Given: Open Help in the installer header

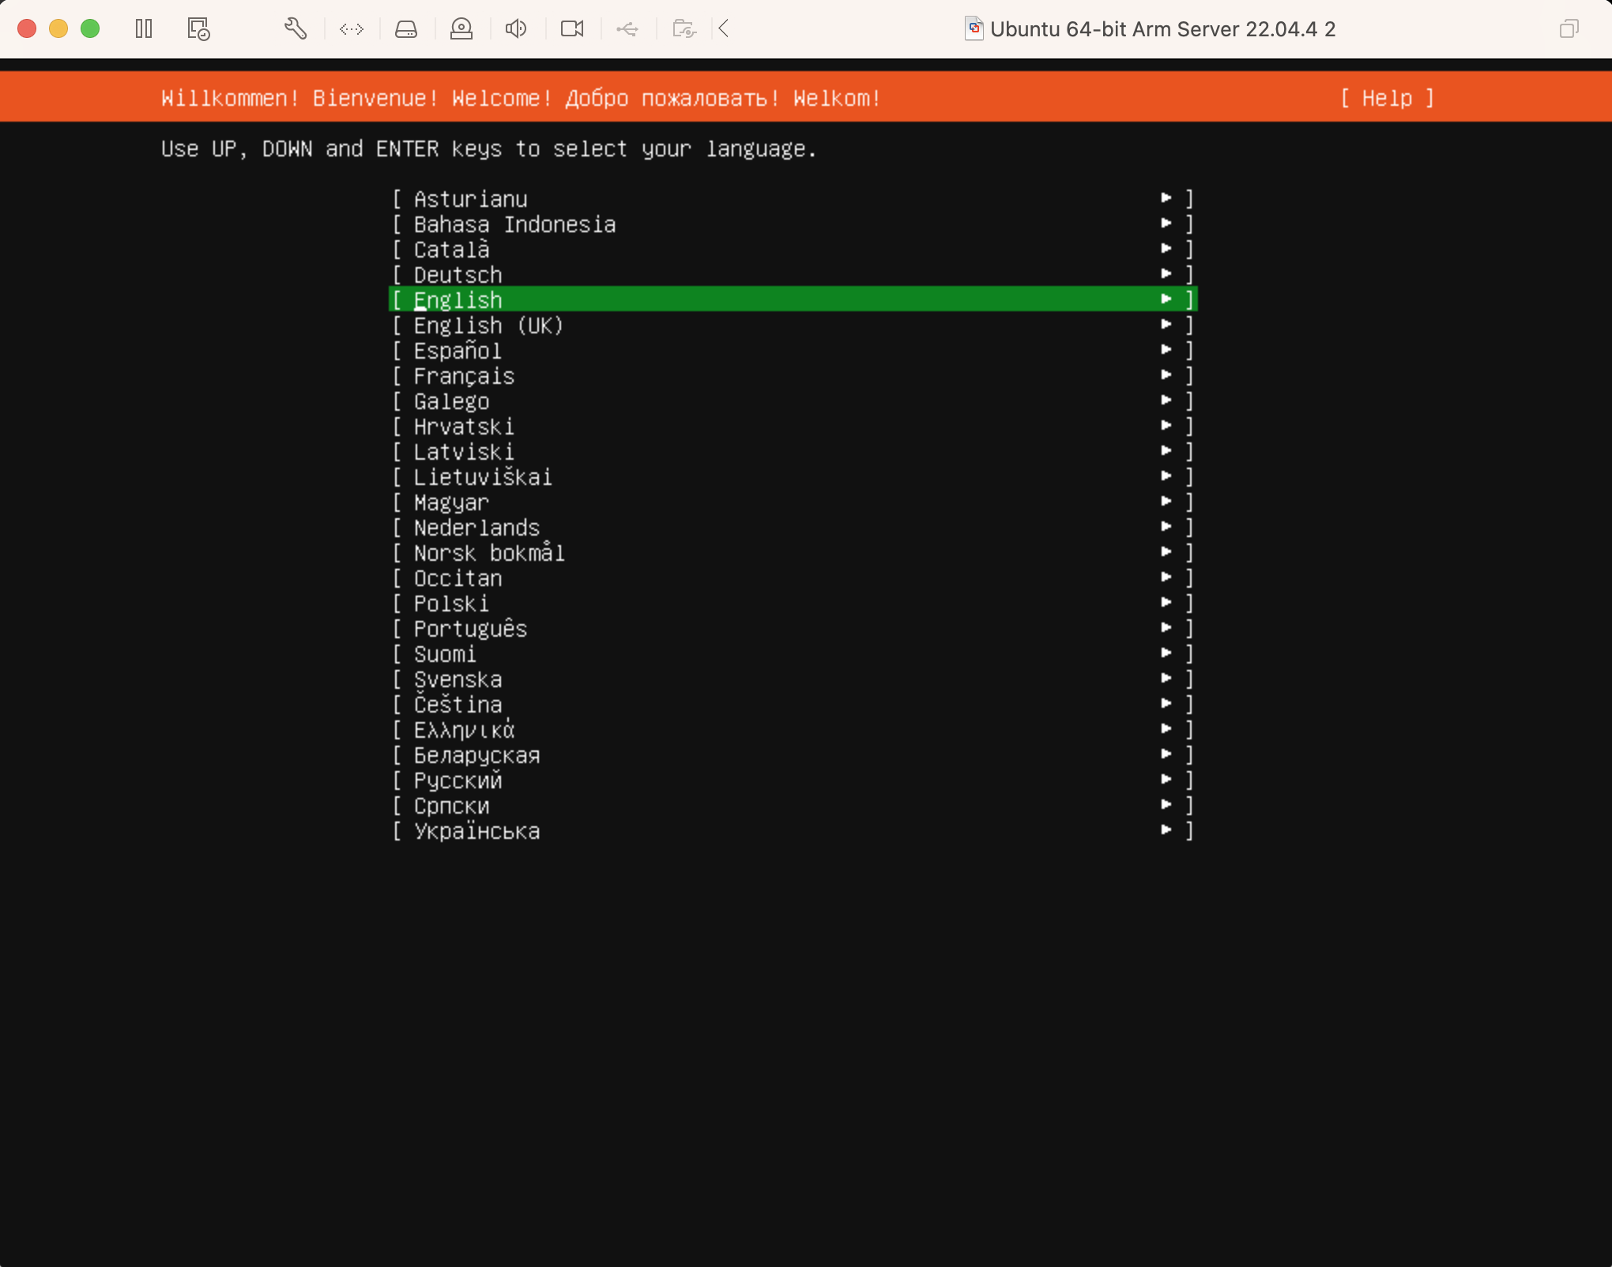Looking at the screenshot, I should coord(1387,98).
